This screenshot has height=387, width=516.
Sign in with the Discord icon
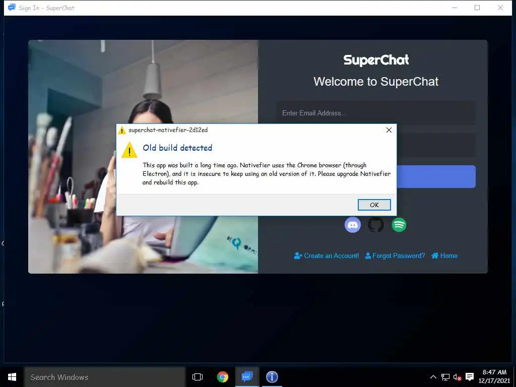pyautogui.click(x=352, y=225)
